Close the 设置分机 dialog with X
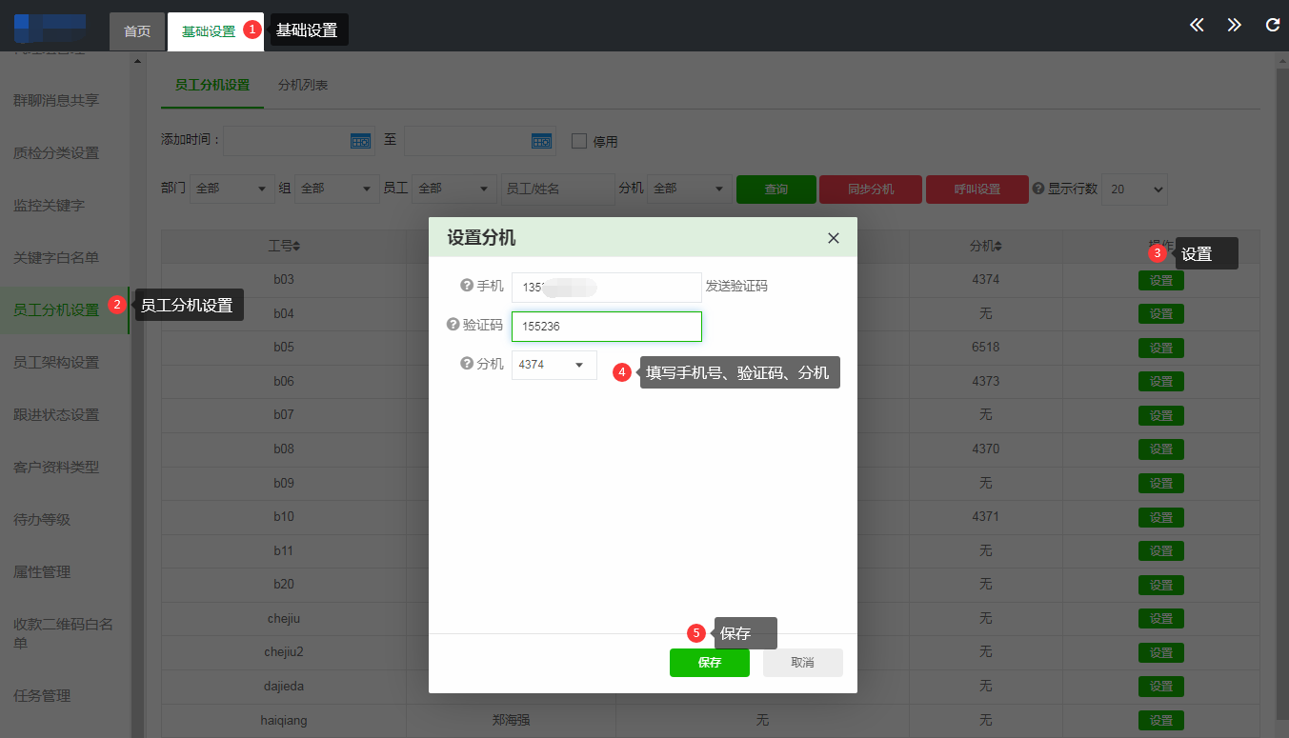Image resolution: width=1289 pixels, height=738 pixels. [833, 238]
